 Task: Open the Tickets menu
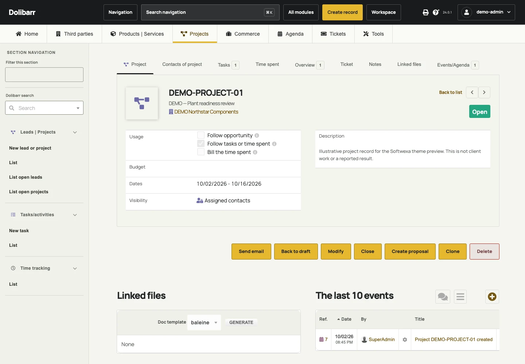pos(333,34)
